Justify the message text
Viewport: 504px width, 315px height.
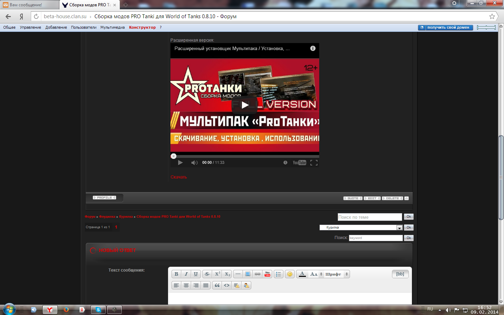206,286
